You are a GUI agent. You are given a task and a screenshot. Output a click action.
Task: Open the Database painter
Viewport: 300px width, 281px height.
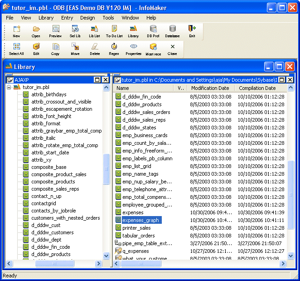click(172, 31)
